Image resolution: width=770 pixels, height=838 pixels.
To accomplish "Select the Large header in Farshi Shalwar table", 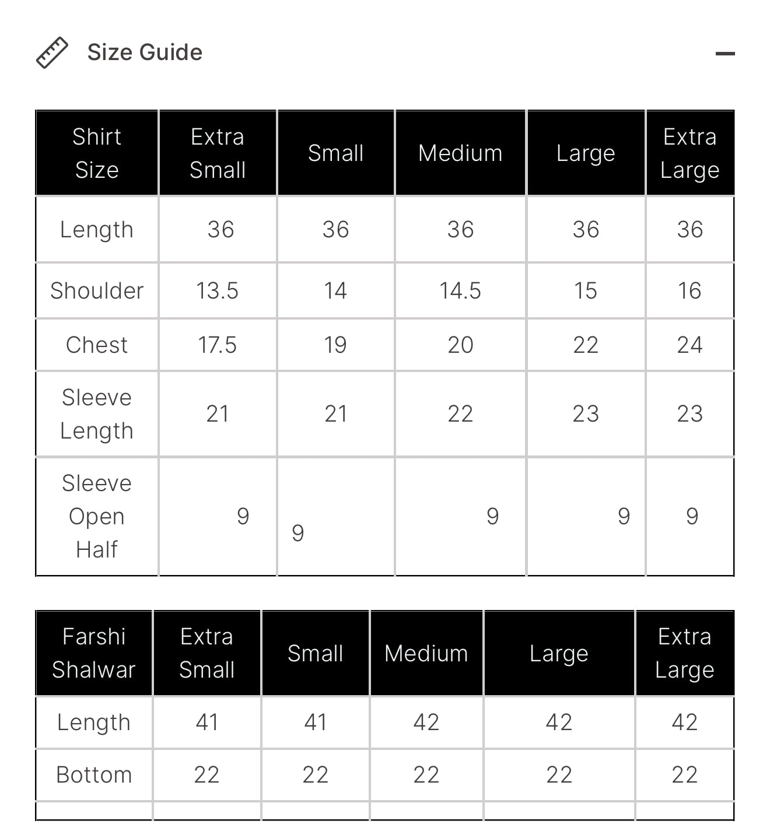I will pos(559,653).
